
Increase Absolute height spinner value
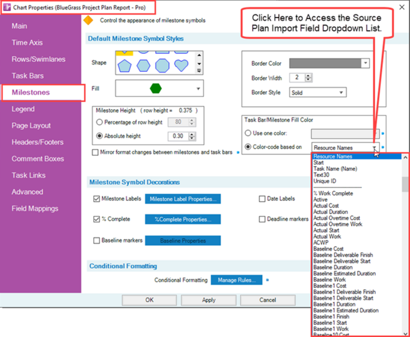click(192, 134)
